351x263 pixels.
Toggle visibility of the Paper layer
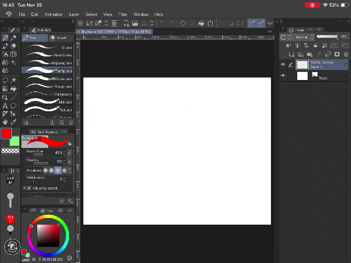[x=283, y=76]
